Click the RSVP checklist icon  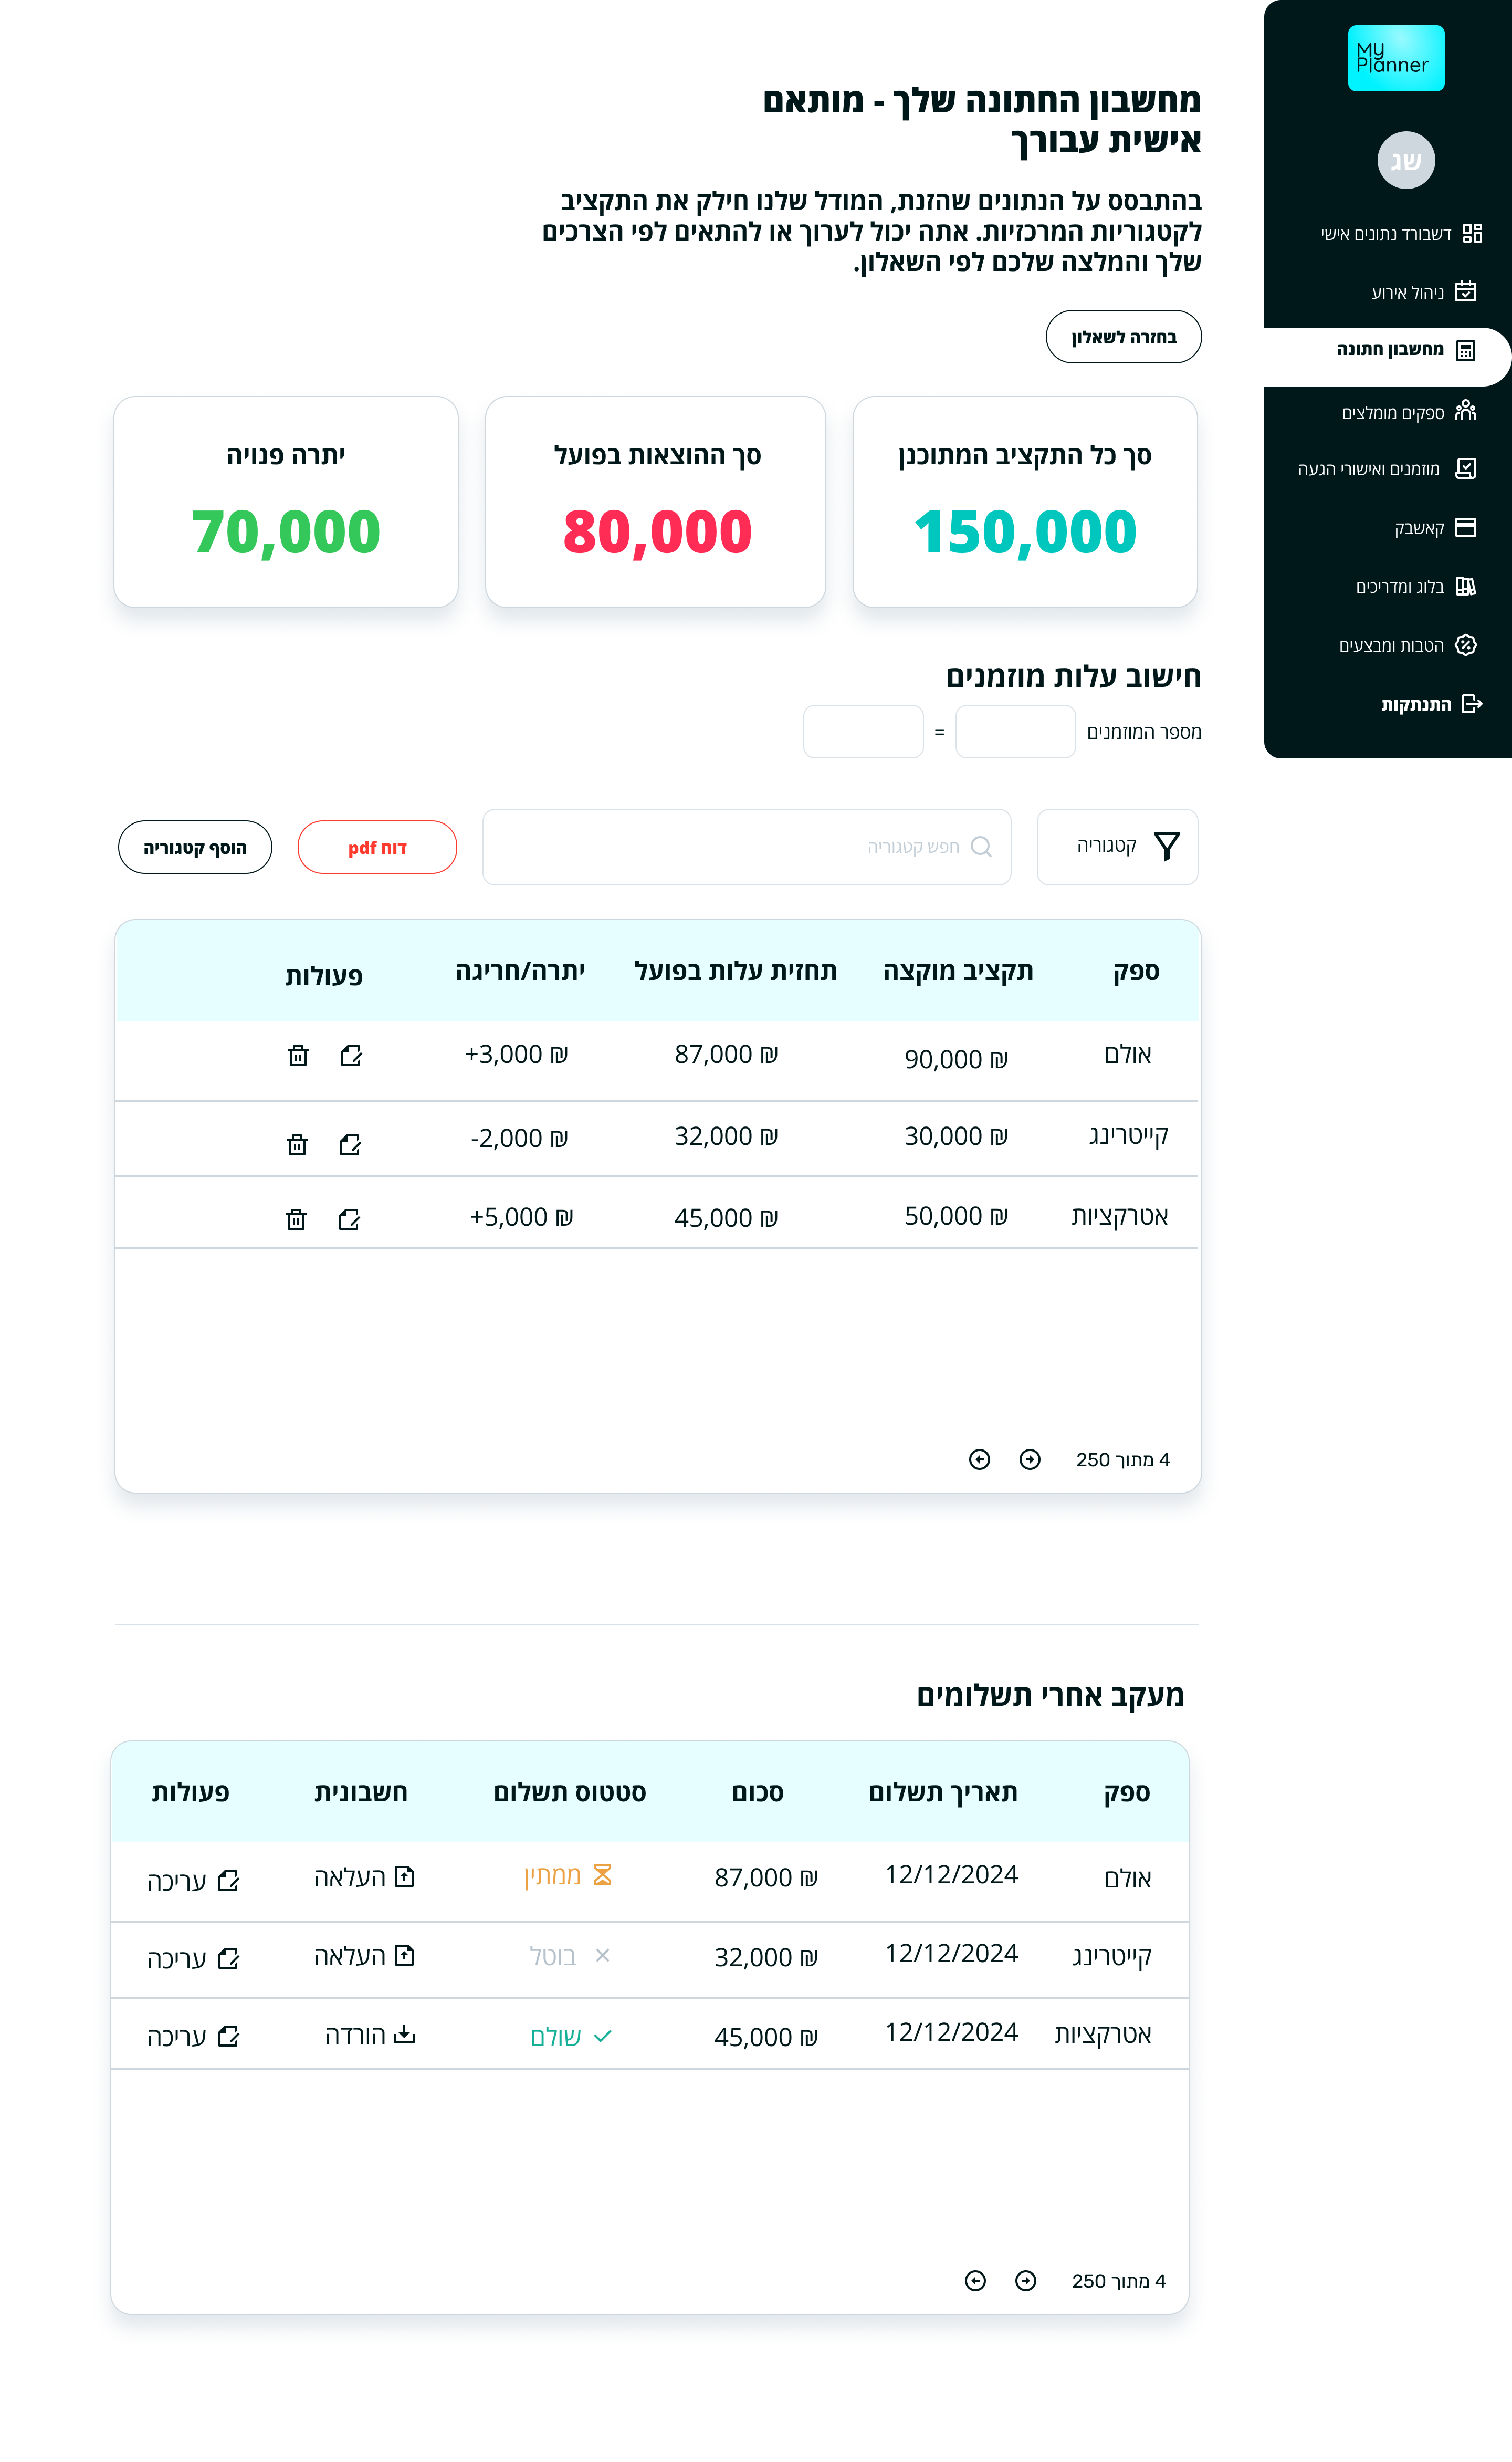(1466, 468)
